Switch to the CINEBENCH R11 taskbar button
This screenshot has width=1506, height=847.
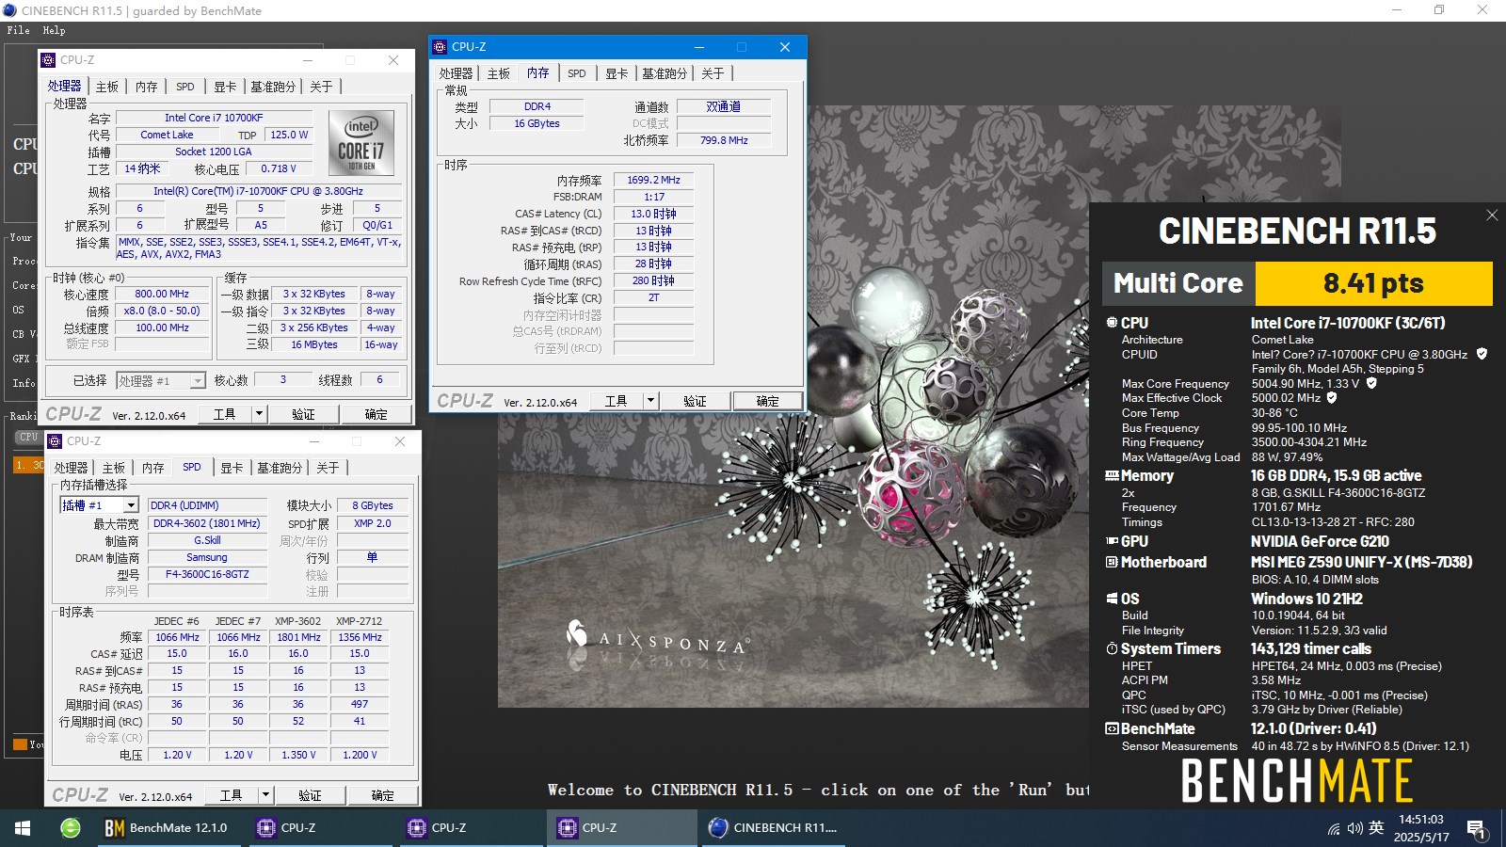(774, 828)
